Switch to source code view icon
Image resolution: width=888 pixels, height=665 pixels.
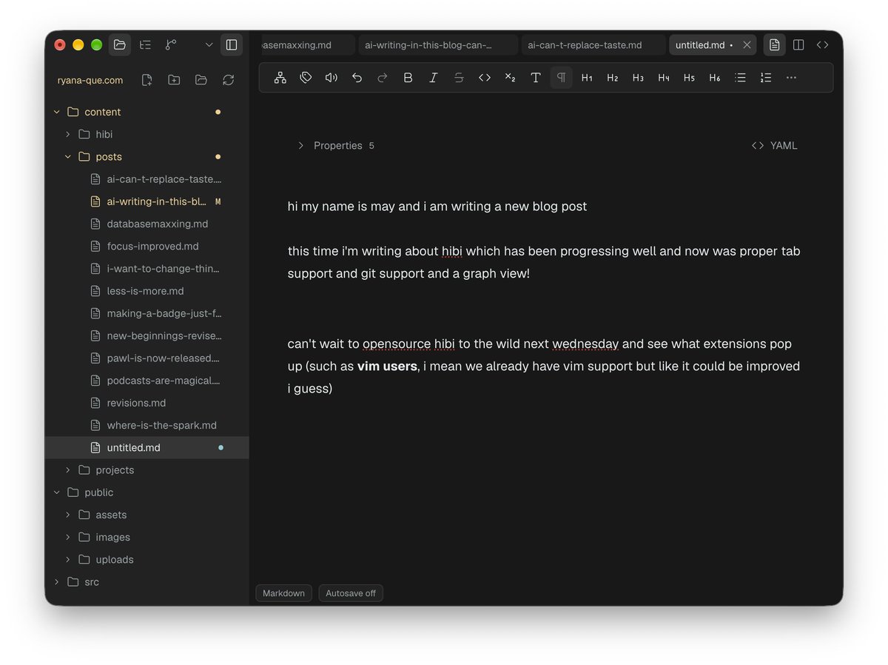click(x=822, y=45)
